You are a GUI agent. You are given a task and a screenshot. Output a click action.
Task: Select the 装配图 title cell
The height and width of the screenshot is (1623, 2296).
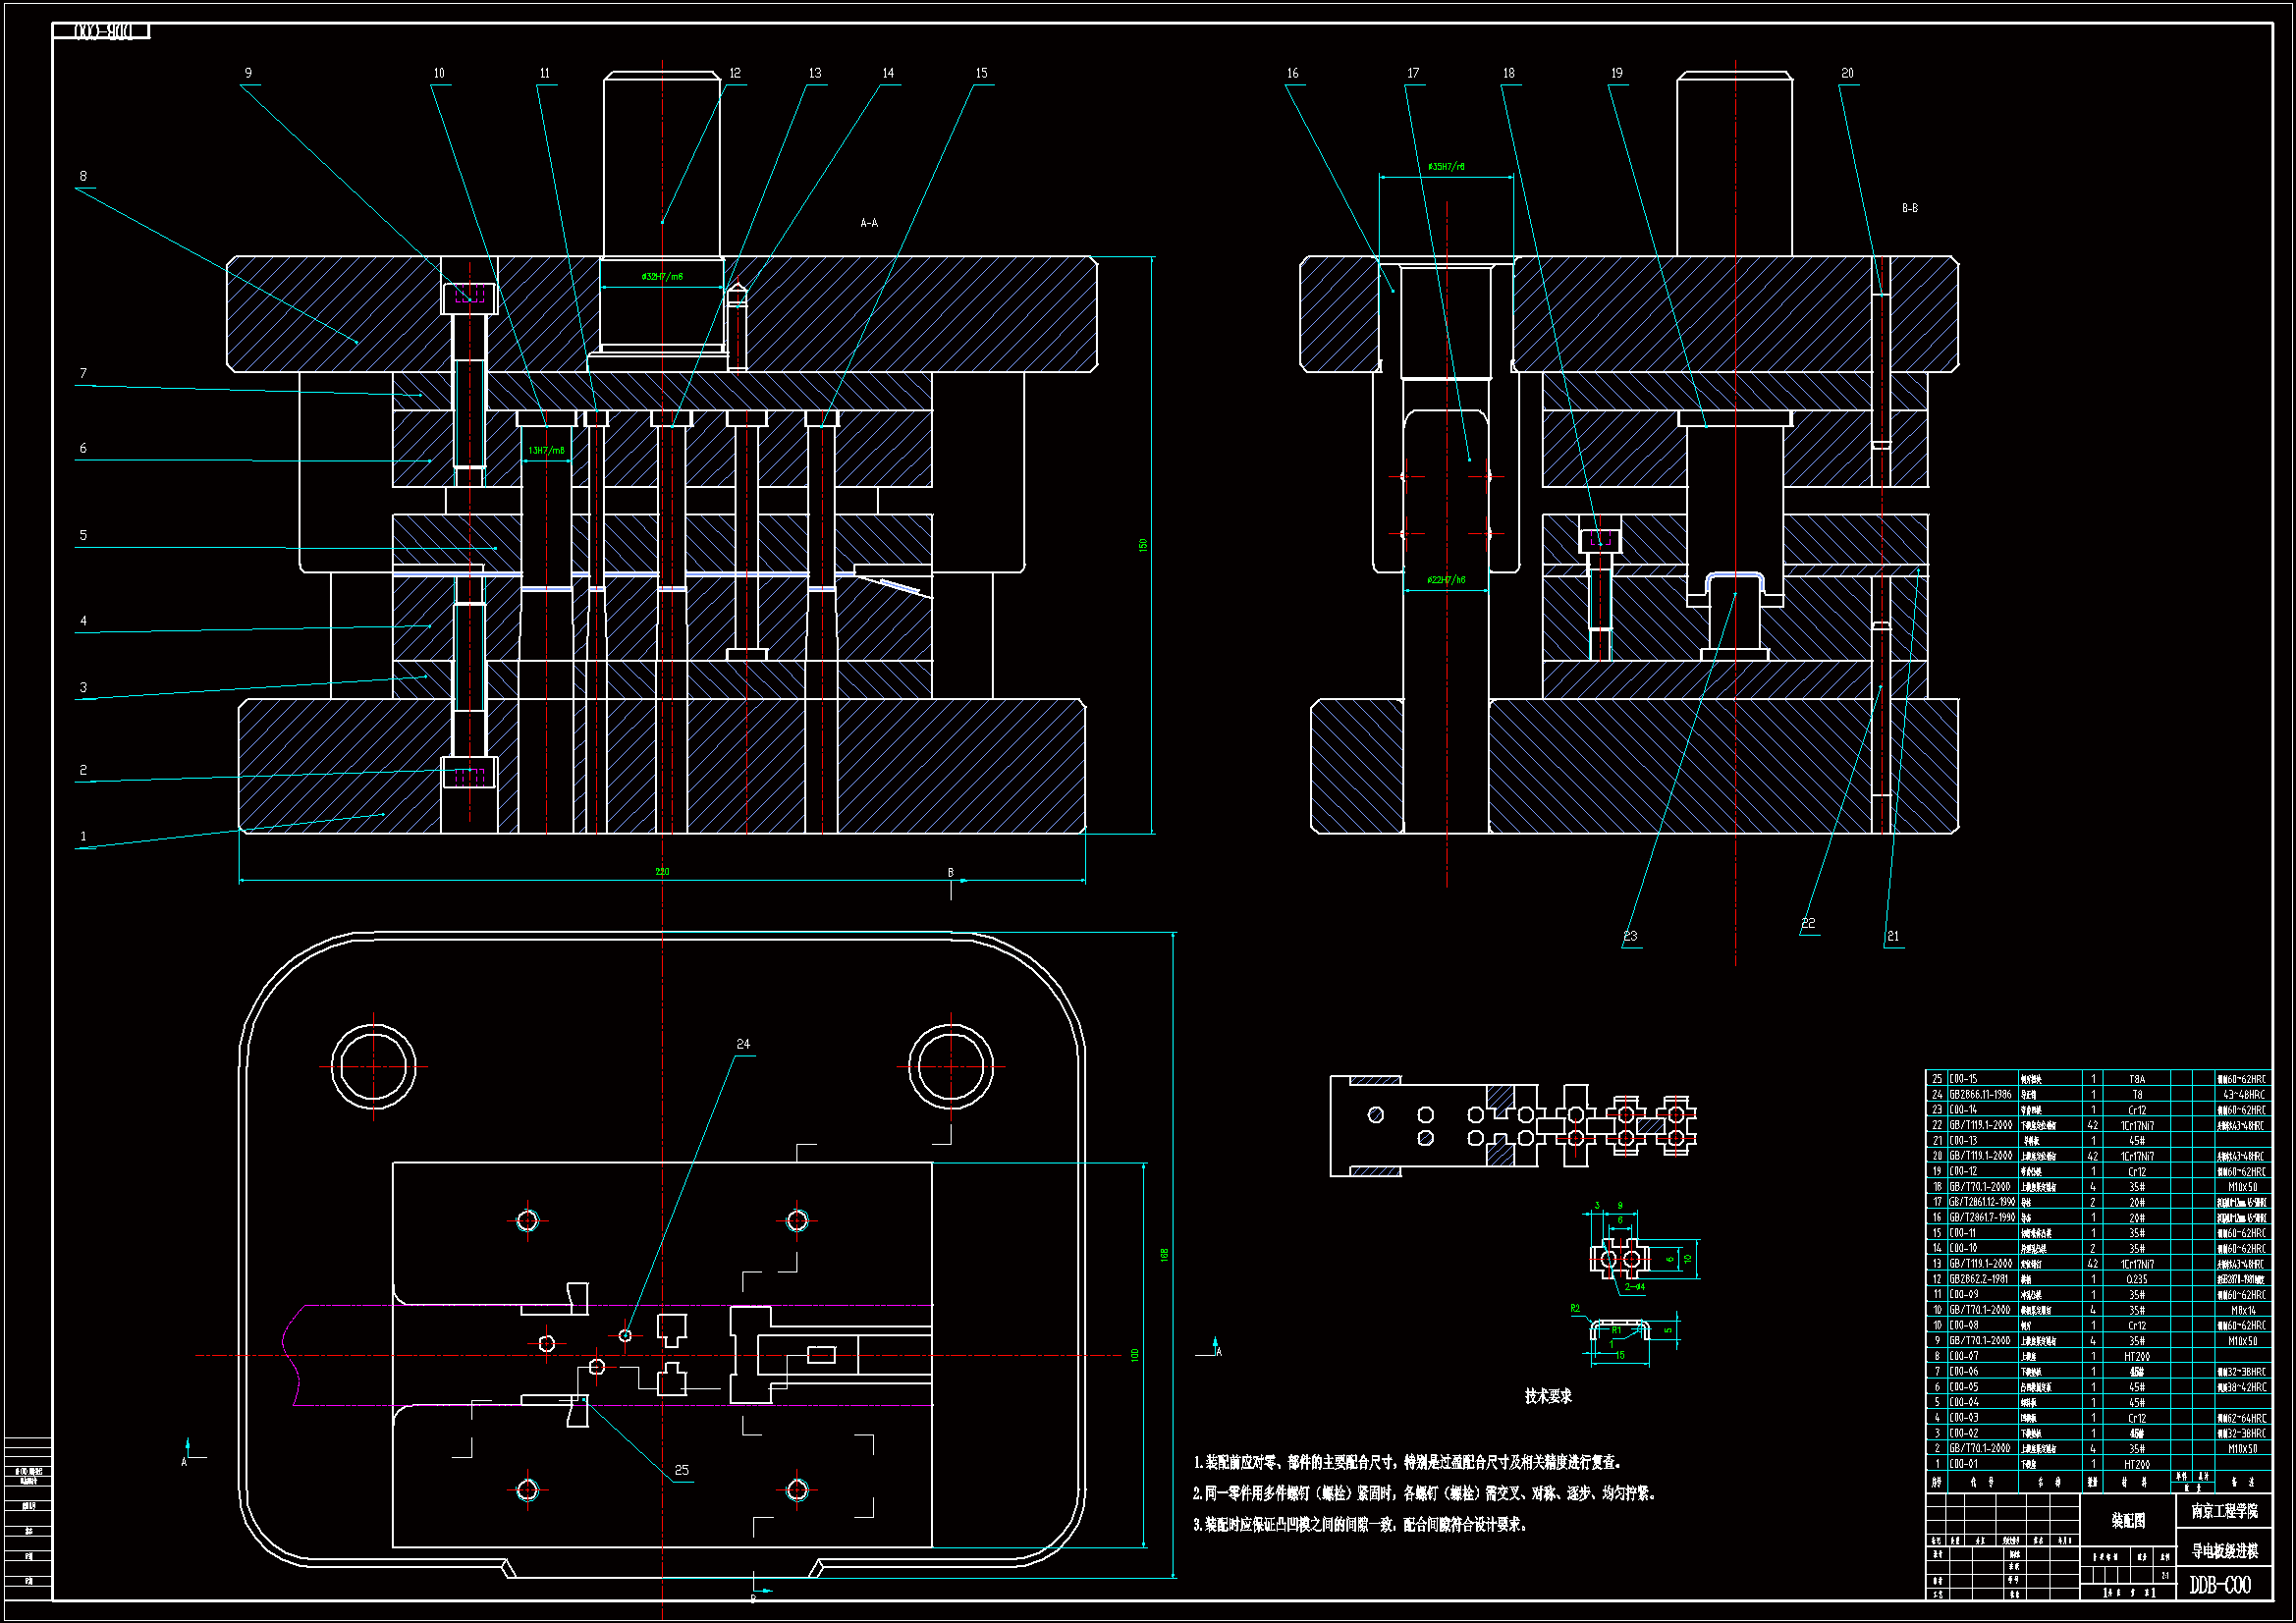(2127, 1521)
